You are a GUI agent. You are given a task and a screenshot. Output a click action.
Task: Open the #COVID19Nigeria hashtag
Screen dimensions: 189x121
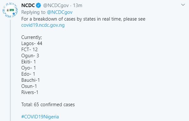point(40,117)
